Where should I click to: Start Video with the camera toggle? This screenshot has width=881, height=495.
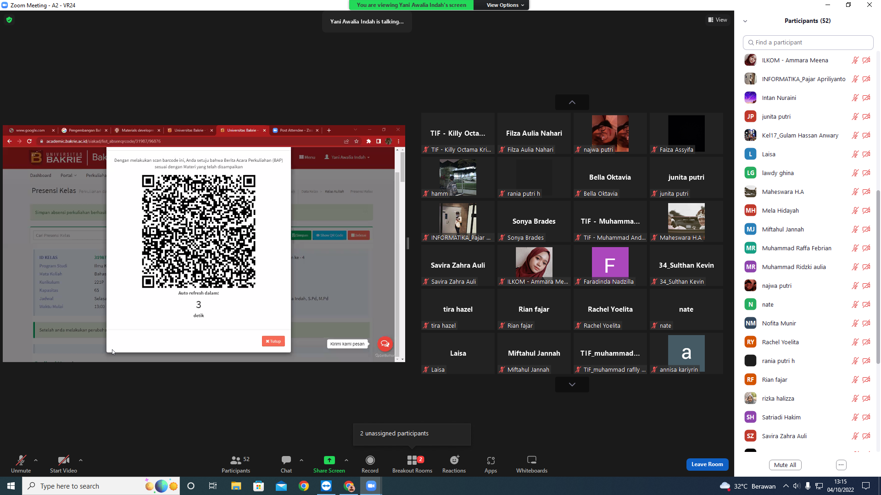click(63, 464)
